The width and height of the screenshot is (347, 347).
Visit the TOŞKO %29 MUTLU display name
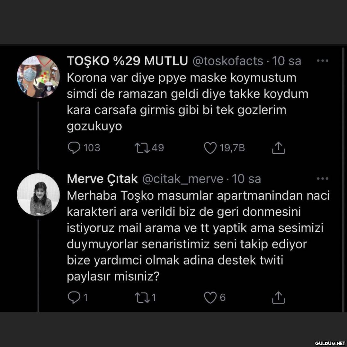coord(127,61)
